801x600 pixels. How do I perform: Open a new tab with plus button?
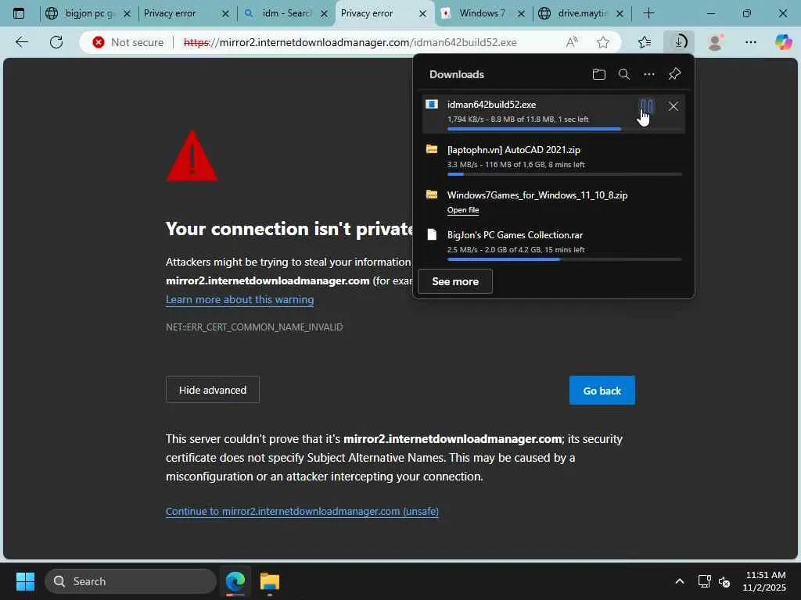click(648, 13)
